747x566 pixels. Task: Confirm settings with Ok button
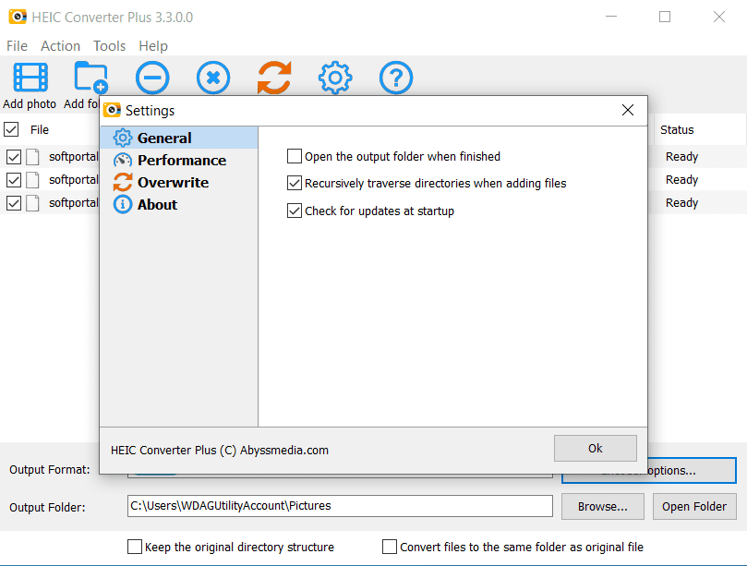596,448
